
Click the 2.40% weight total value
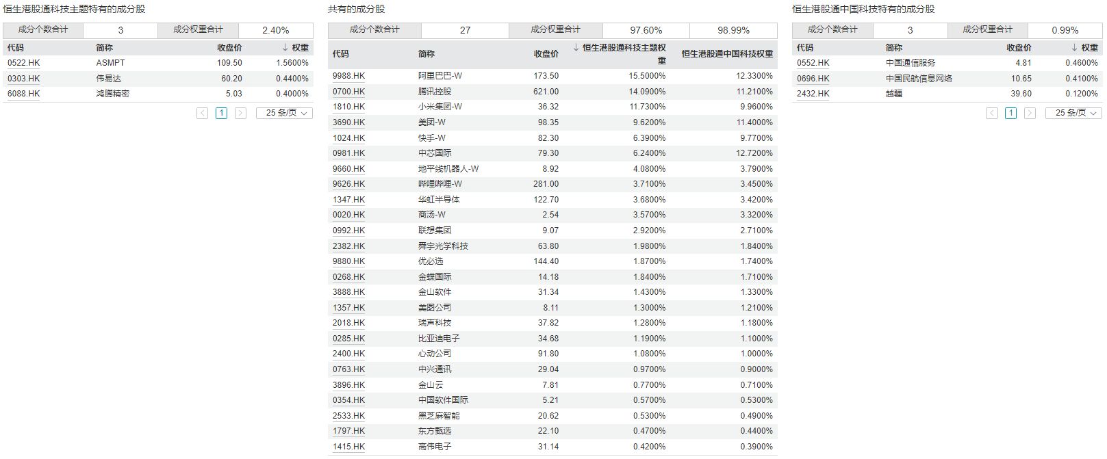pyautogui.click(x=276, y=31)
